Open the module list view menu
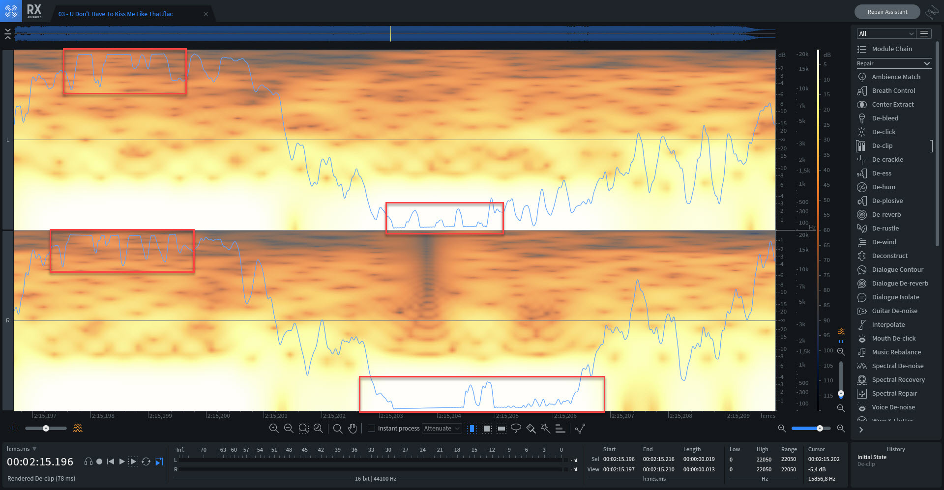 point(924,33)
